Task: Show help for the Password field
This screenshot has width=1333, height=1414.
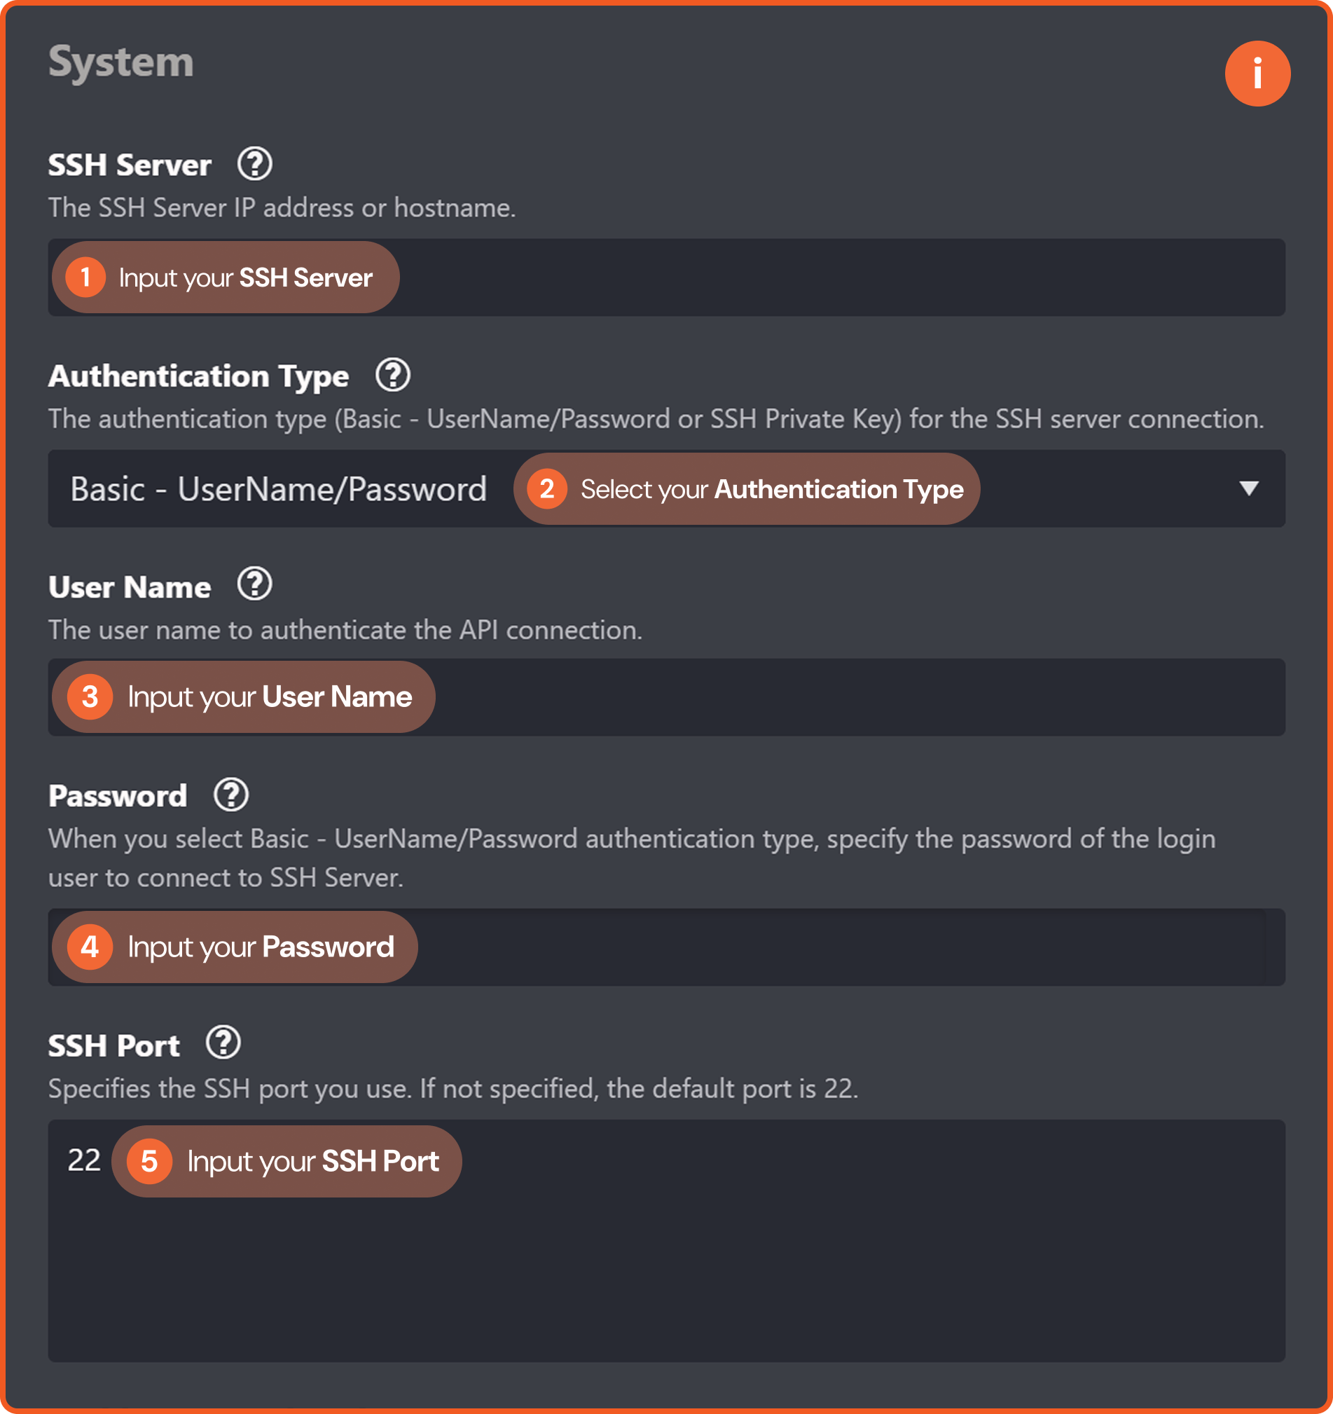Action: pos(231,795)
